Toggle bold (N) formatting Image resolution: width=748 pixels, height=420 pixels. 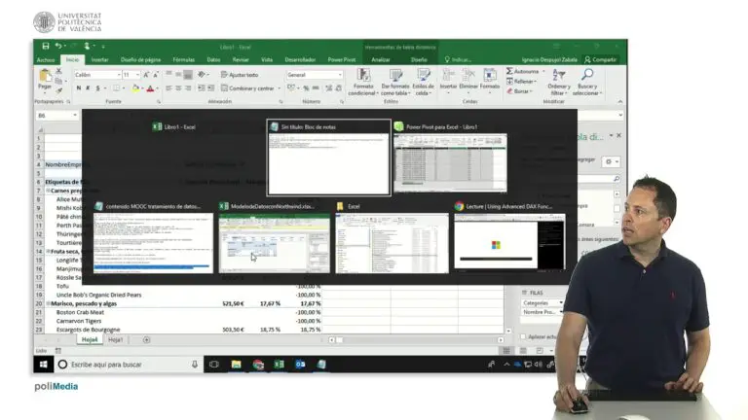tap(79, 88)
